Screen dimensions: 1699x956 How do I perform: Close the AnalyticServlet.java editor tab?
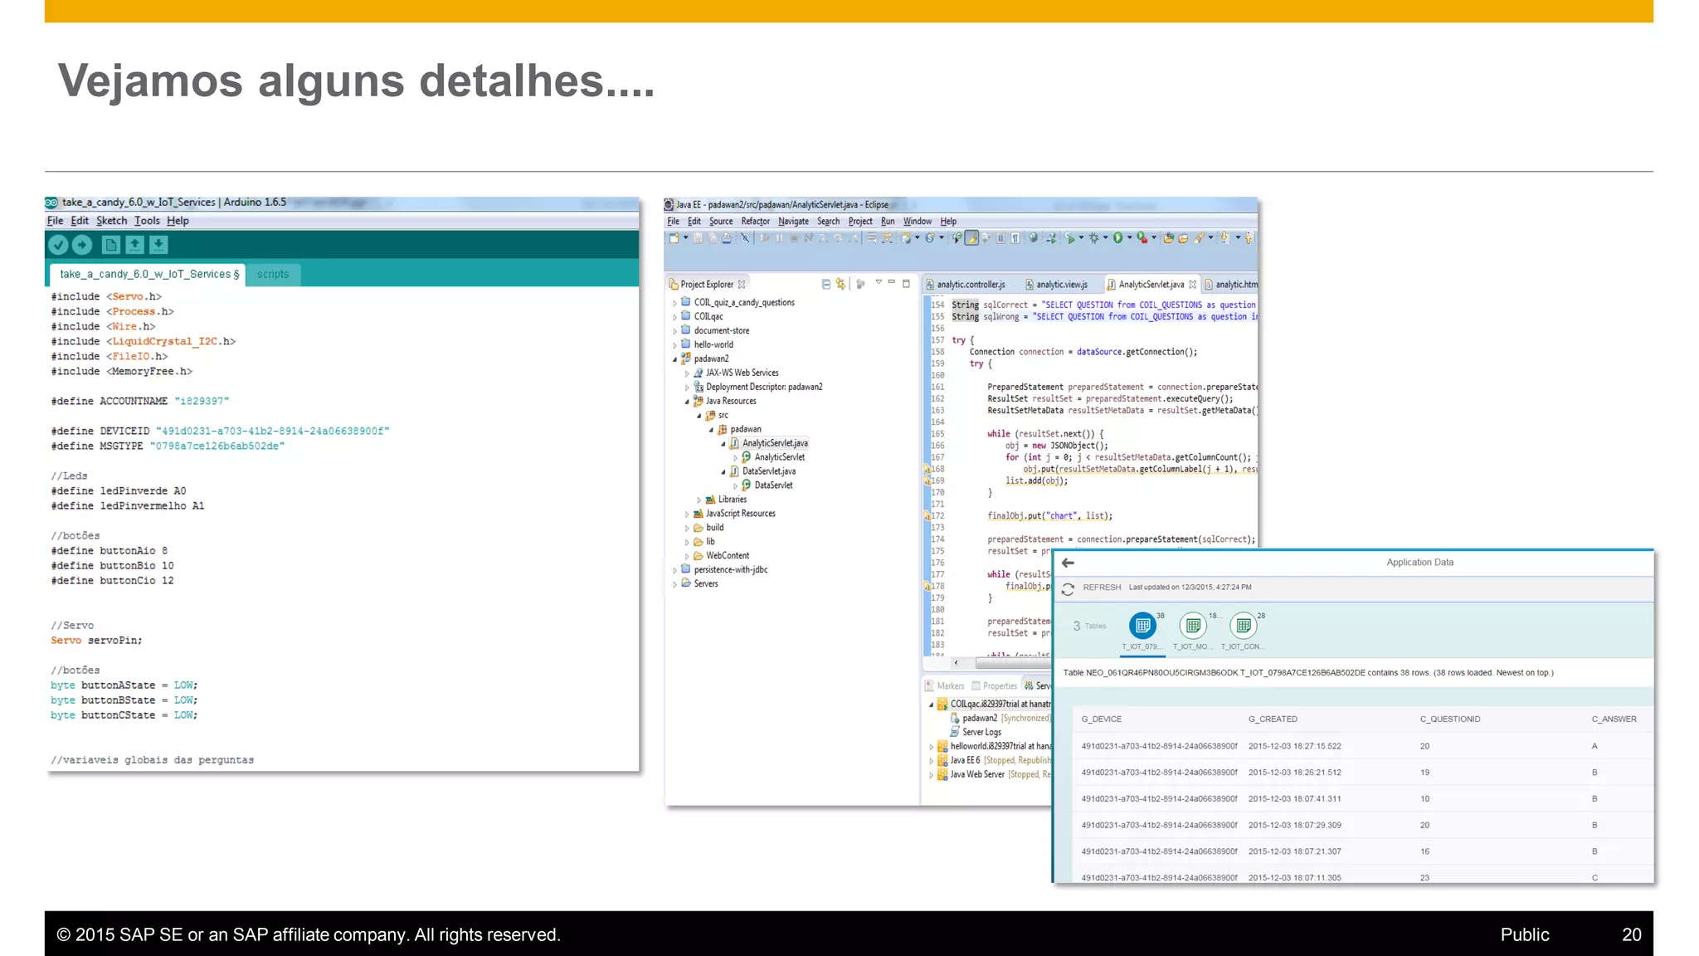(1193, 285)
